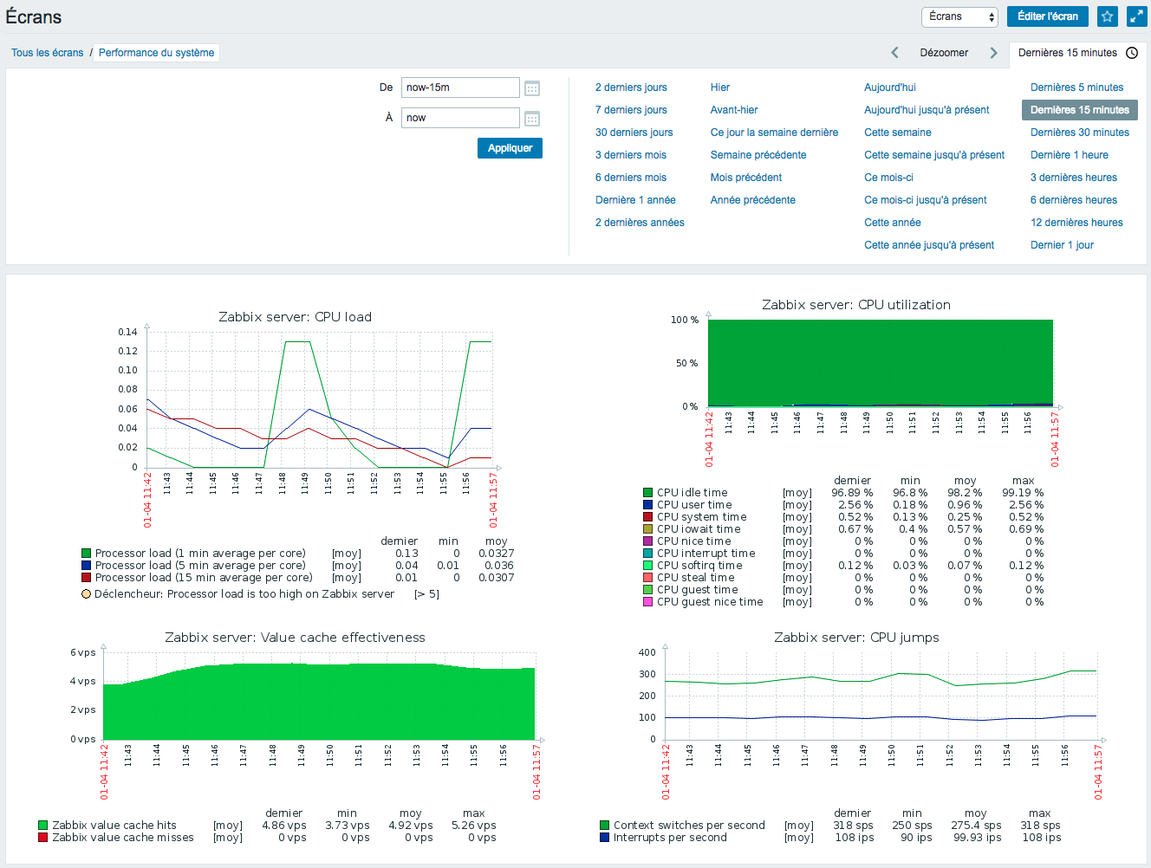Go to previous time period arrow
Image resolution: width=1151 pixels, height=868 pixels.
click(x=894, y=53)
